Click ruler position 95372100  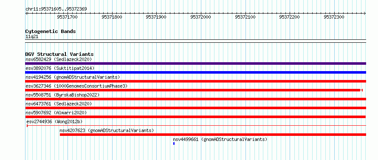(x=245, y=17)
